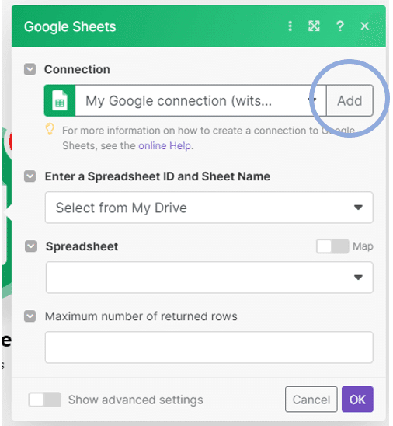Collapse the Spreadsheet section chevron

tap(30, 246)
